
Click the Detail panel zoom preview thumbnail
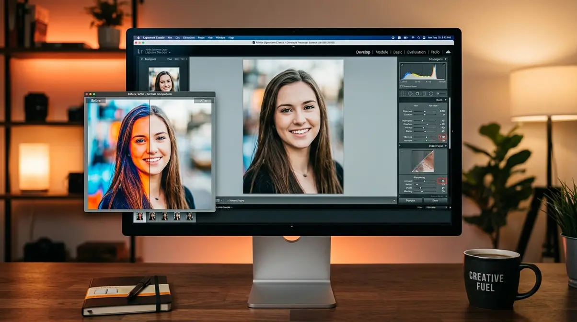(x=423, y=161)
